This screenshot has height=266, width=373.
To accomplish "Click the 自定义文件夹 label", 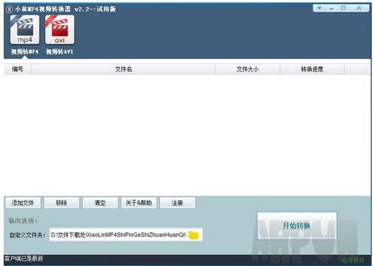I will 28,235.
